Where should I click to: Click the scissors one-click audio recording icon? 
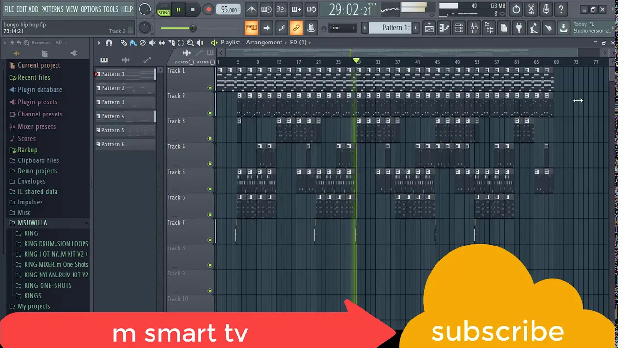pos(531,9)
